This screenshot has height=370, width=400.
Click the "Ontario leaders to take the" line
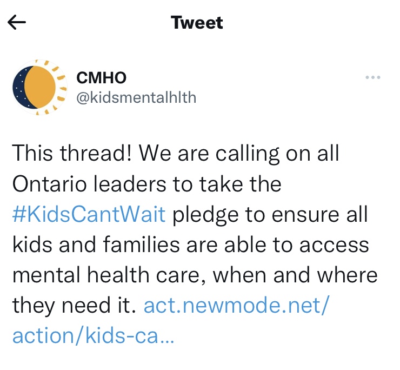[146, 184]
